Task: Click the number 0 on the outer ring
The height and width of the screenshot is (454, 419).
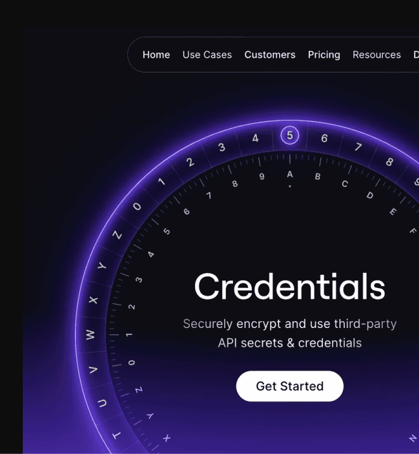Action: click(x=137, y=206)
